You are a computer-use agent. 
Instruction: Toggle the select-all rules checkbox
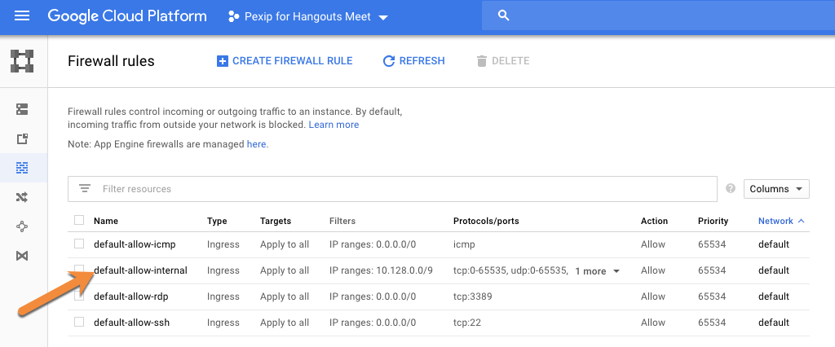tap(79, 220)
